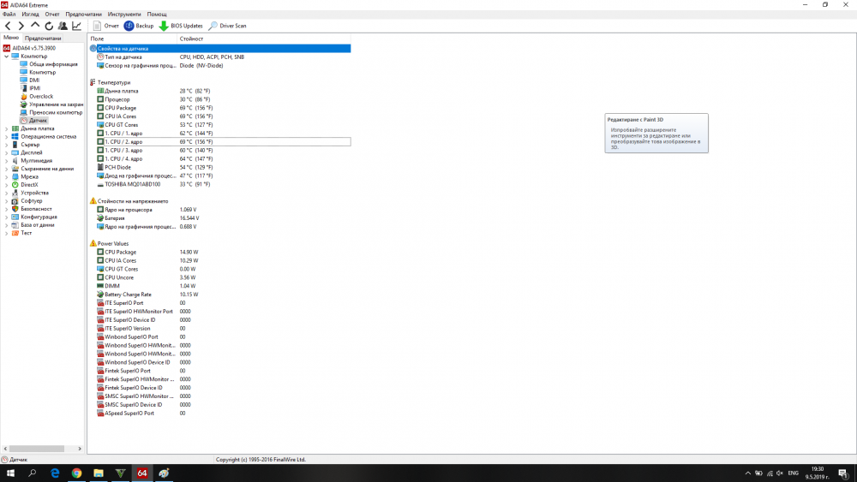Open the graph icon in the toolbar

coord(76,26)
